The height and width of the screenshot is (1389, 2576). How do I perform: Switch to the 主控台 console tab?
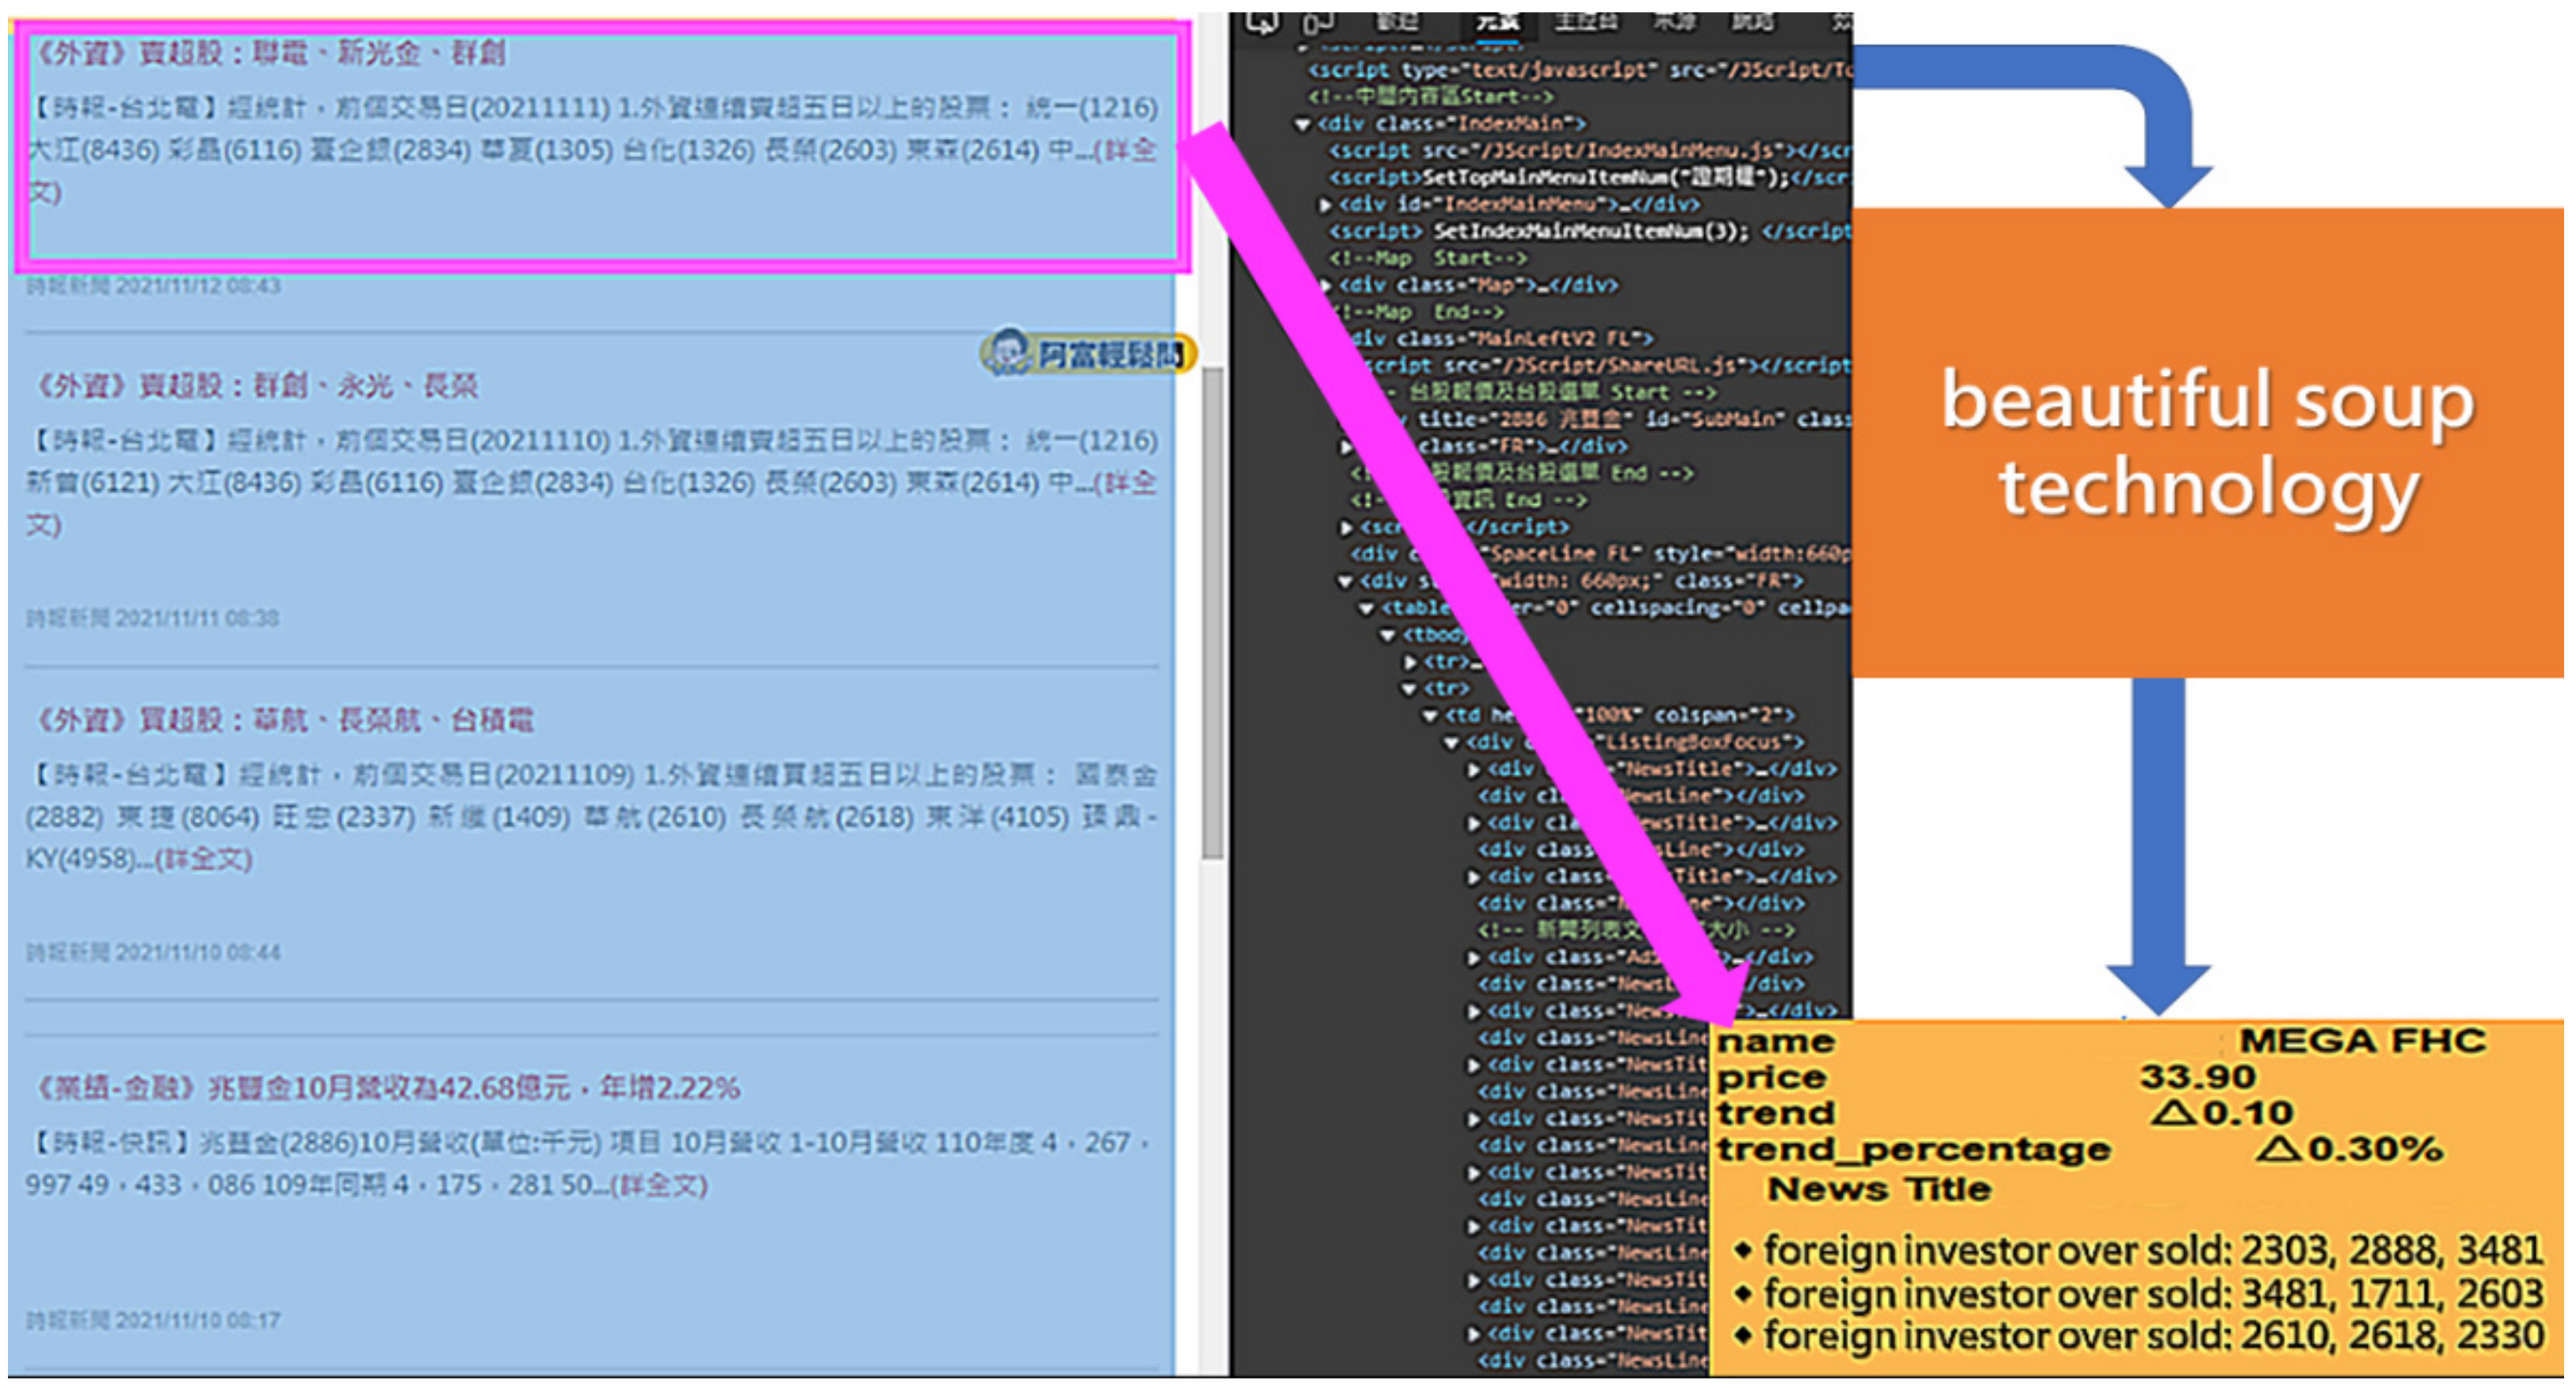pos(1585,21)
